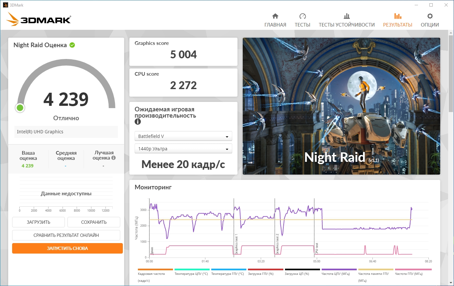Click the Средняя оценка label
Screen dimensions: 454x286
click(x=66, y=156)
